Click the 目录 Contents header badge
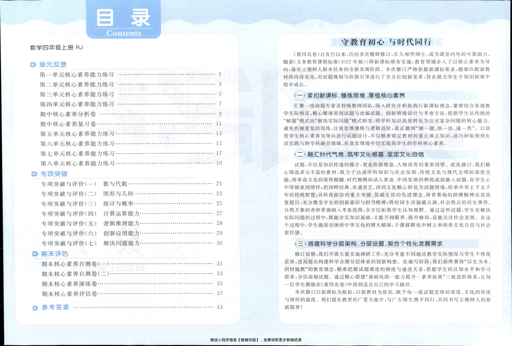This screenshot has height=346, width=512. coord(124,20)
